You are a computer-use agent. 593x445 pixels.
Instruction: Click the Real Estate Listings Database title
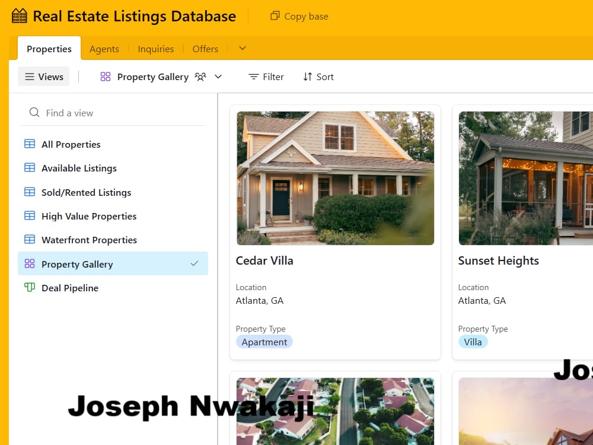pyautogui.click(x=134, y=16)
